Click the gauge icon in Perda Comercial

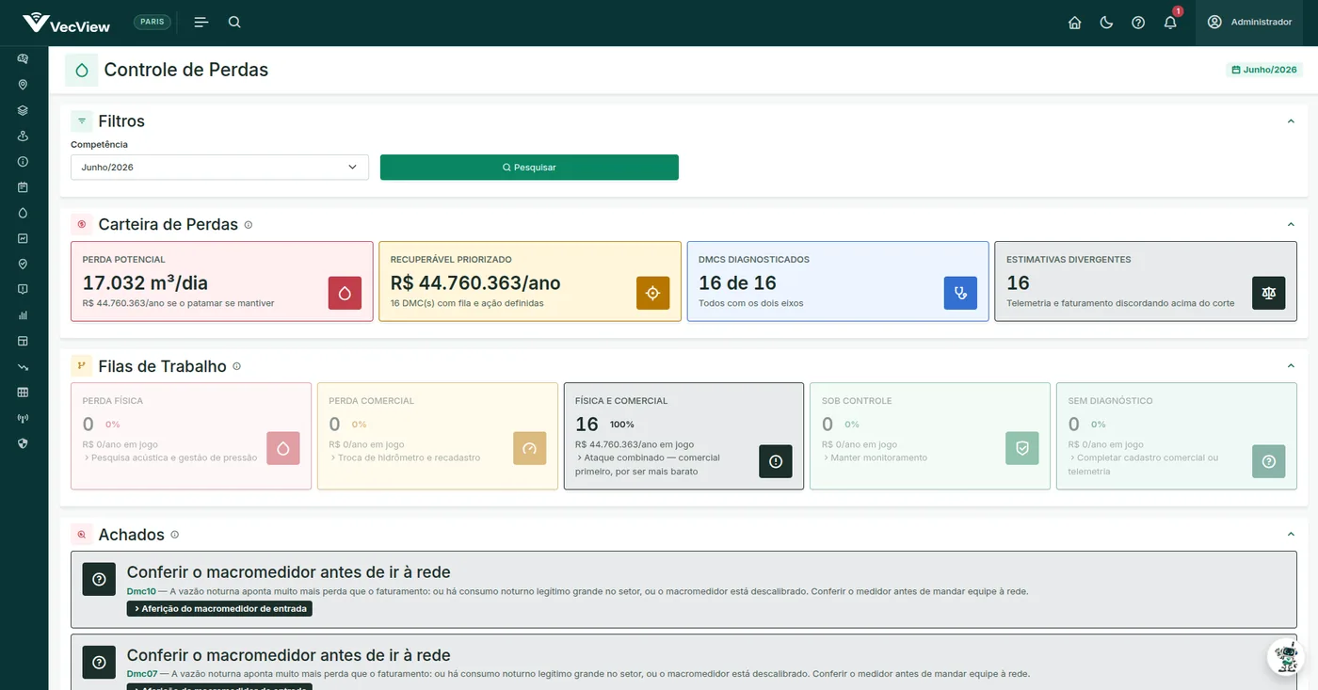[529, 448]
